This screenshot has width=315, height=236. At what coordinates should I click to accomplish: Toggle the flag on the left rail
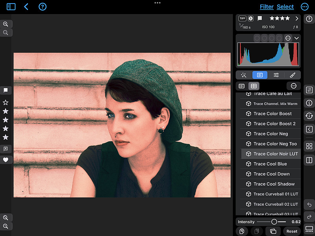6,90
